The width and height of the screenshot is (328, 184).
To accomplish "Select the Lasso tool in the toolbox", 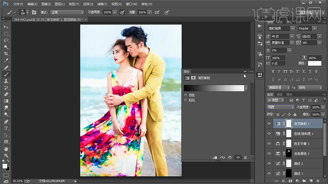I will tap(6, 40).
